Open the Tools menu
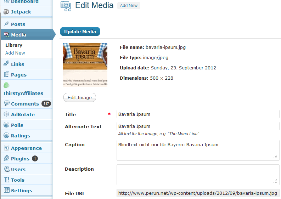The height and width of the screenshot is (199, 281). click(18, 180)
